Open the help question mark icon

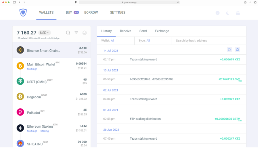(217, 13)
